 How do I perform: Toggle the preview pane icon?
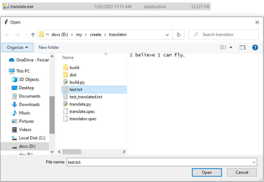tap(242, 47)
